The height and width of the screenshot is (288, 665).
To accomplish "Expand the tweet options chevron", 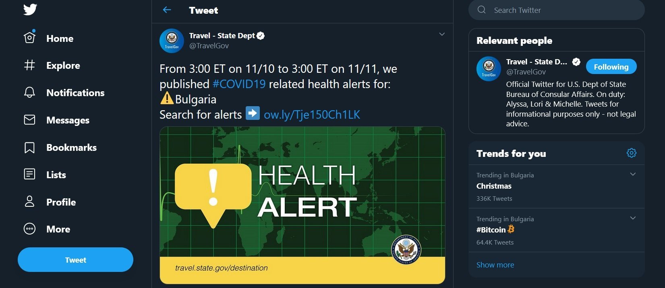I will pyautogui.click(x=442, y=34).
